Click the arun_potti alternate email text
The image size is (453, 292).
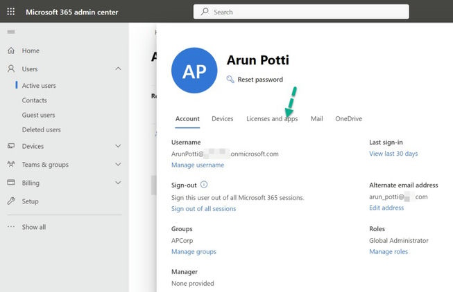(x=398, y=197)
